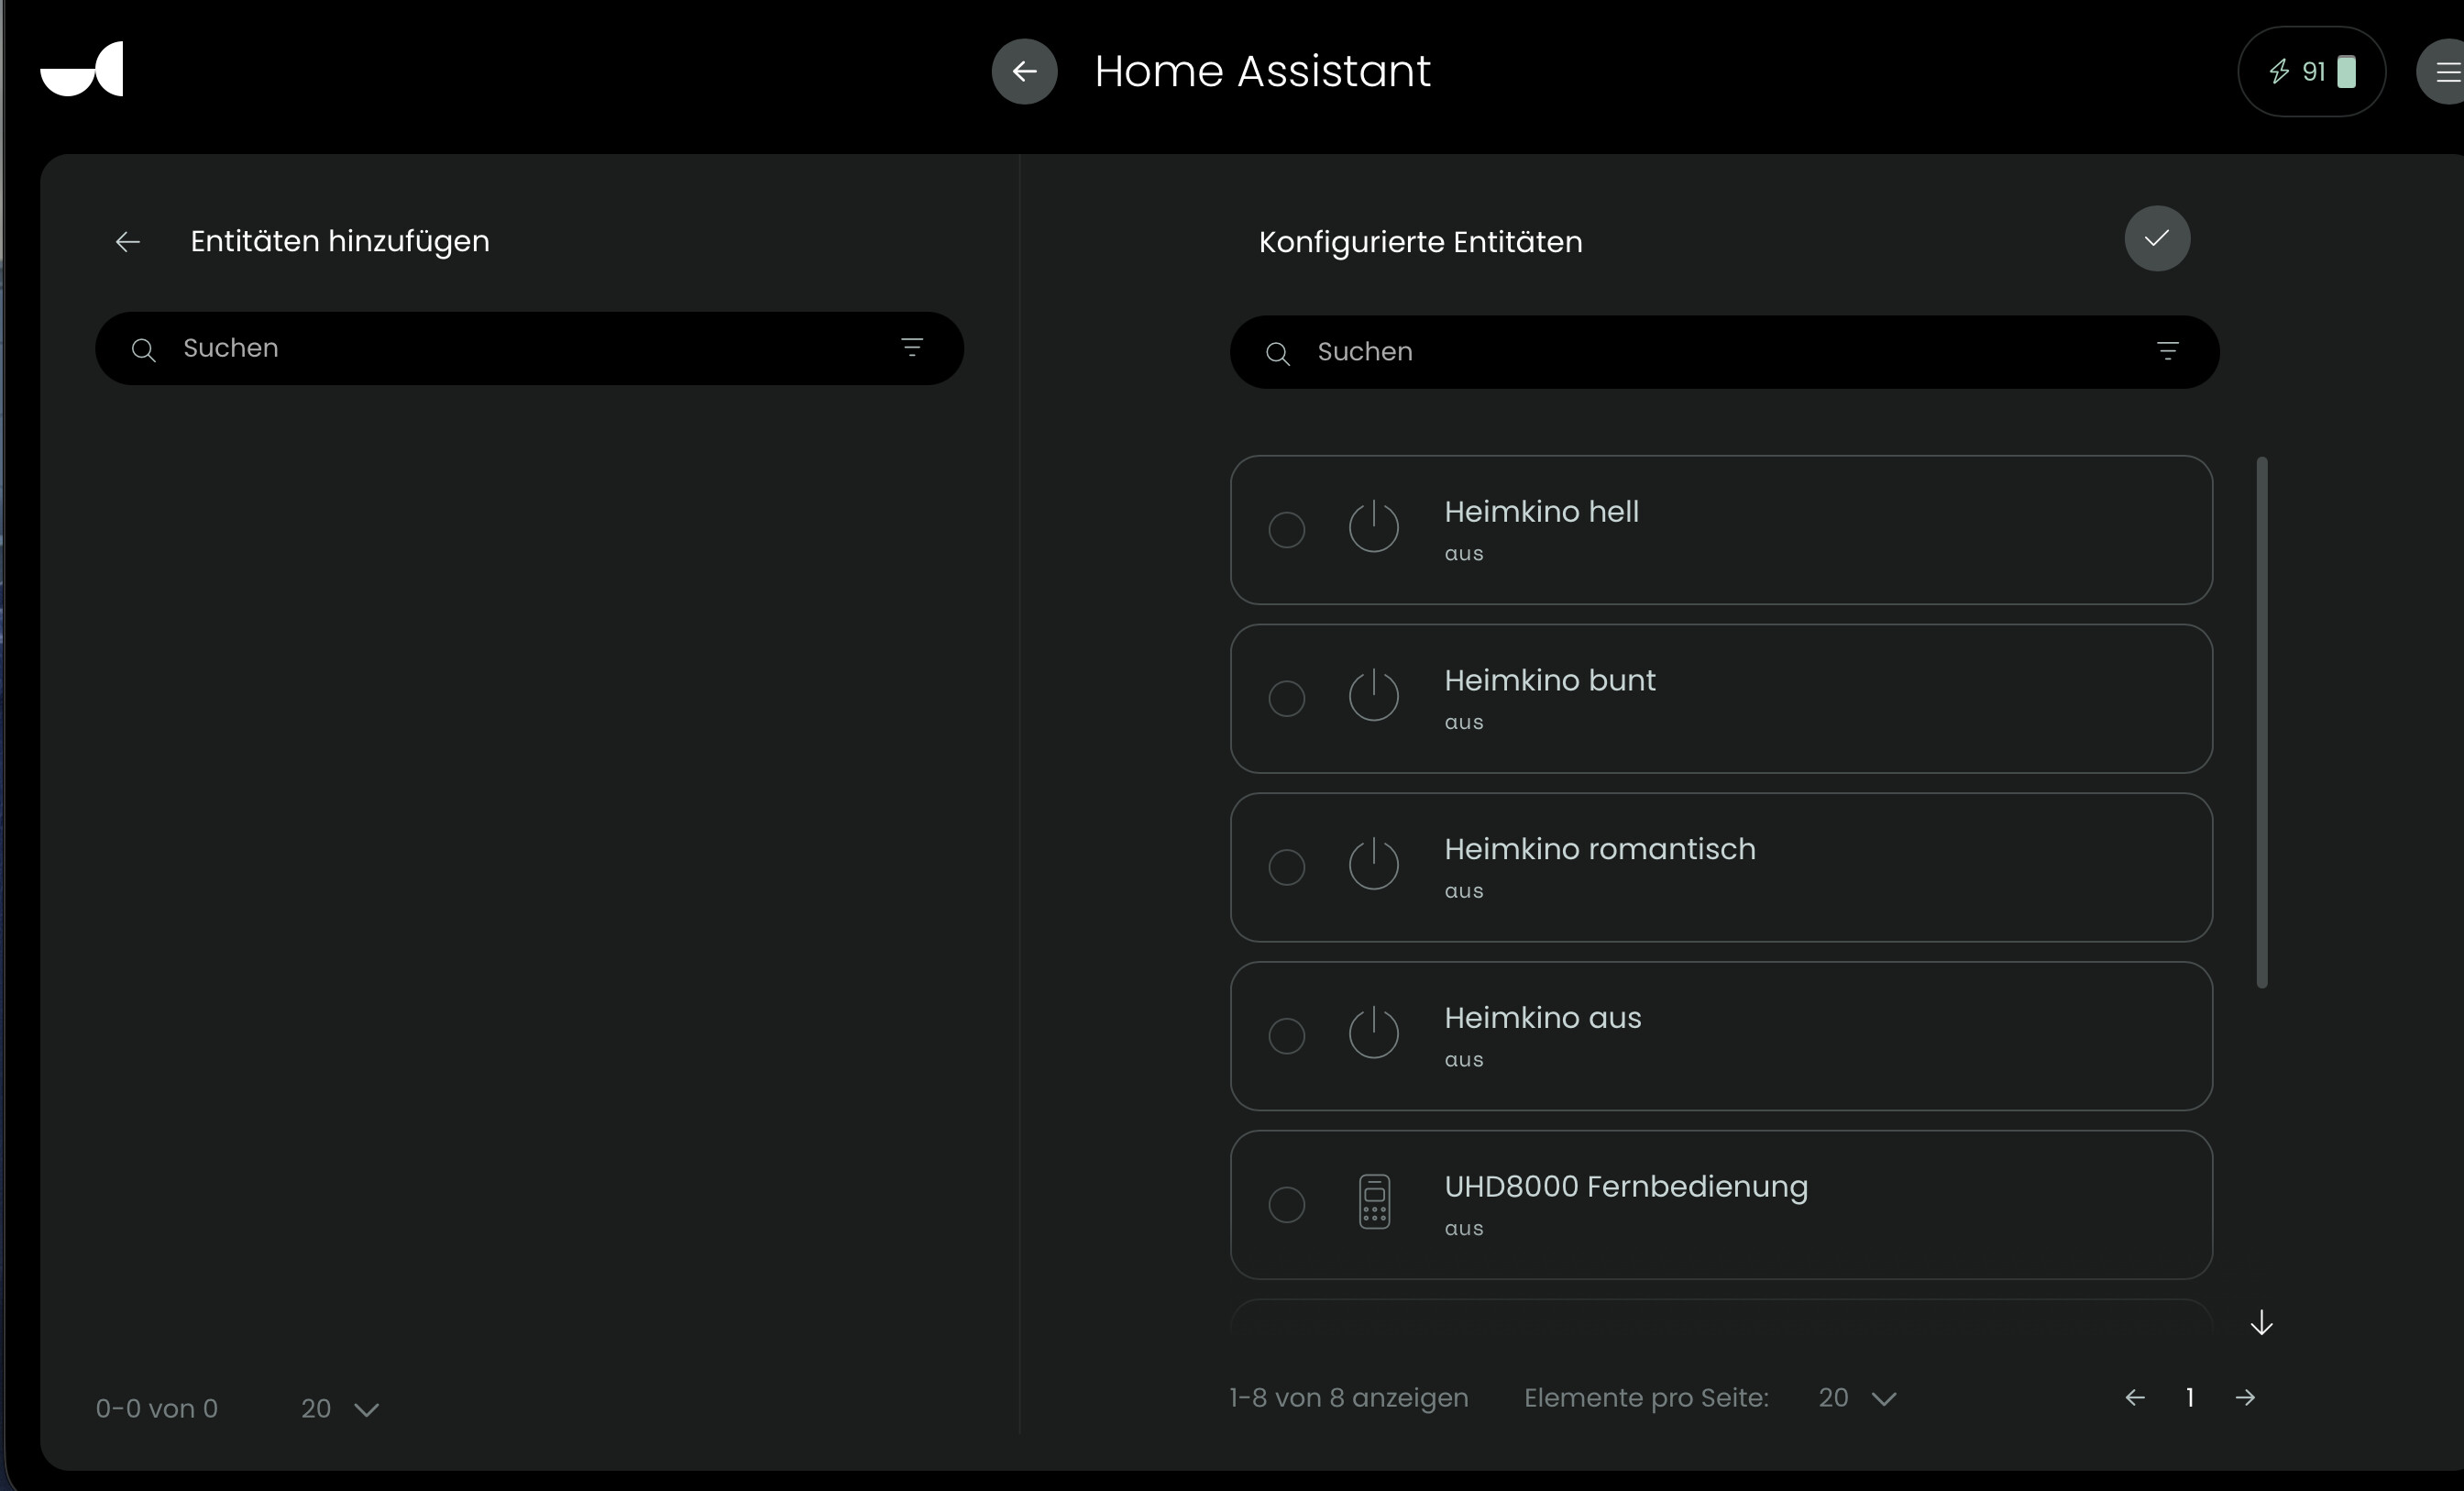The height and width of the screenshot is (1491, 2464).
Task: Select the Heimkino hell radio button
Action: pos(1286,529)
